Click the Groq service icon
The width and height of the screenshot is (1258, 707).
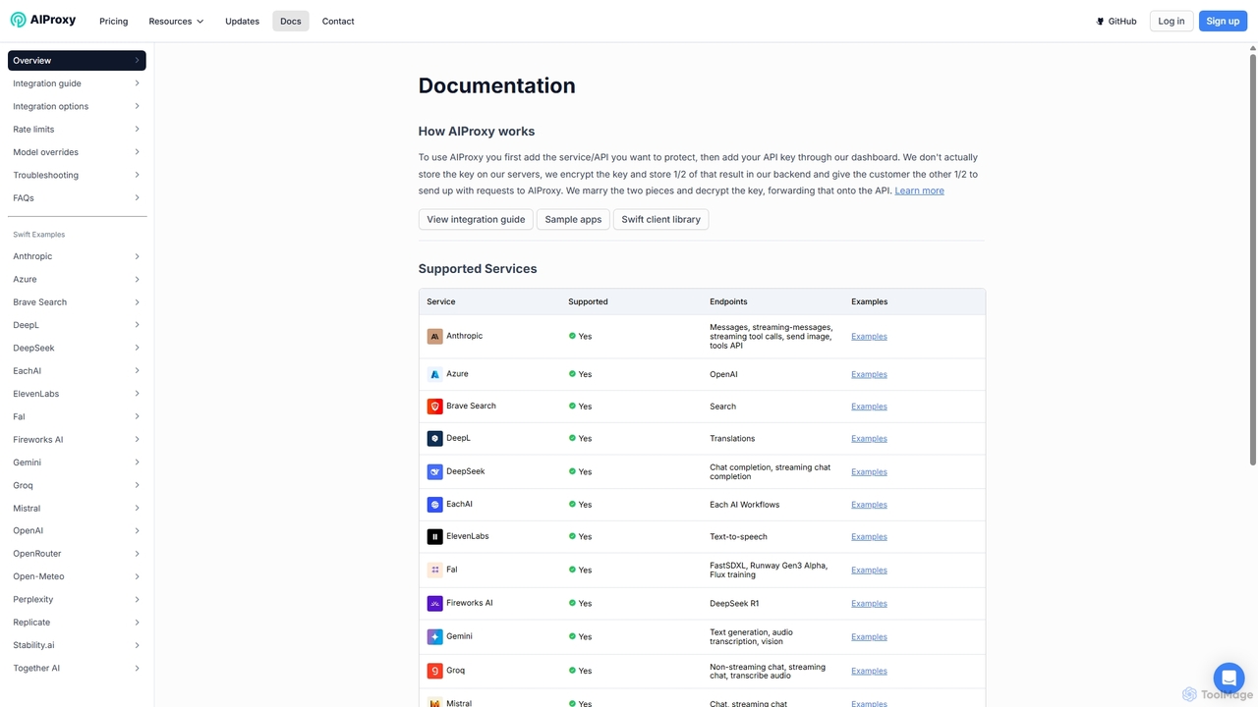[434, 671]
